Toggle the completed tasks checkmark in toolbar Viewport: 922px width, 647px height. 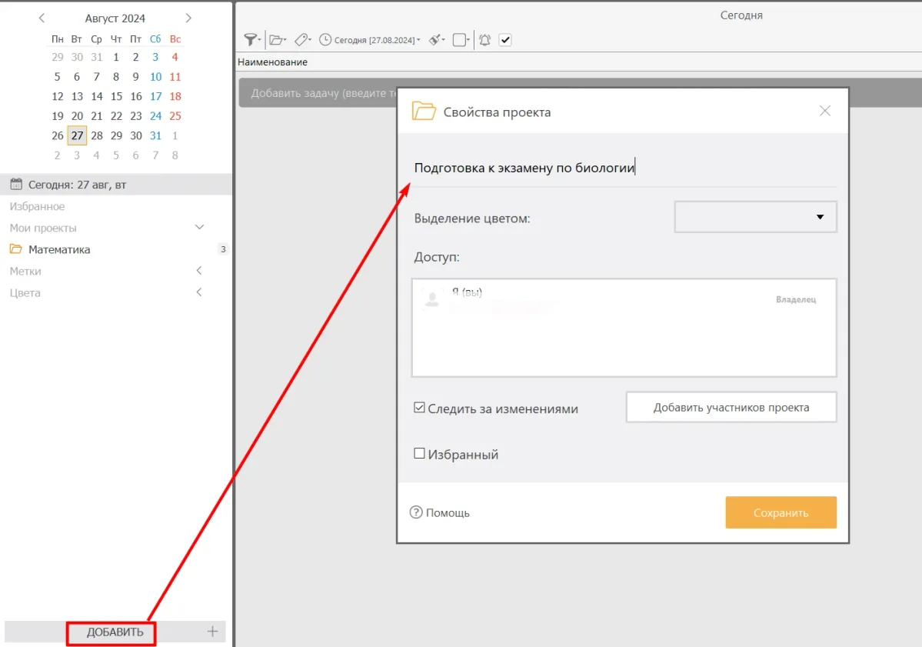(505, 40)
